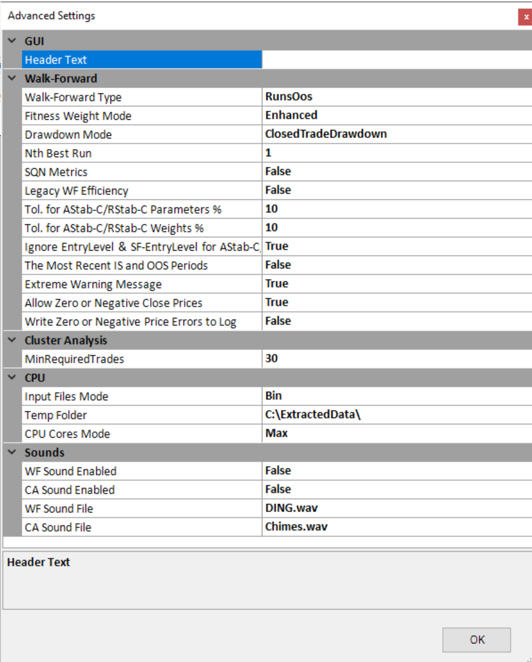Viewport: 532px width, 662px height.
Task: Close the Advanced Settings dialog
Action: coord(525,17)
